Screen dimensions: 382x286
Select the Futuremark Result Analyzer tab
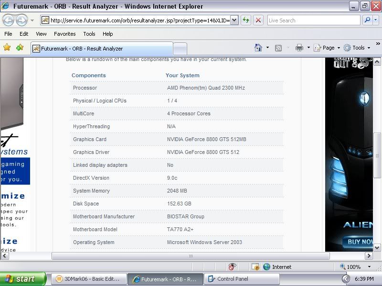tap(102, 49)
